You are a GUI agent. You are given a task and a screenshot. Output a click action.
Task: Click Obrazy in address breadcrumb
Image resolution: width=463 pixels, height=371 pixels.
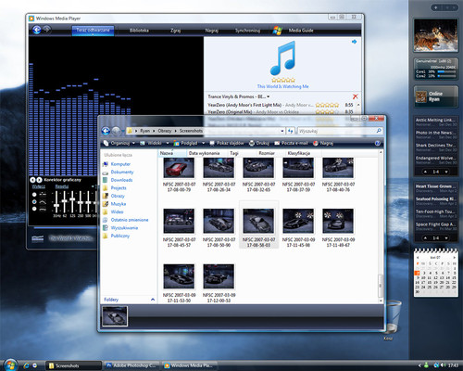[x=165, y=131]
